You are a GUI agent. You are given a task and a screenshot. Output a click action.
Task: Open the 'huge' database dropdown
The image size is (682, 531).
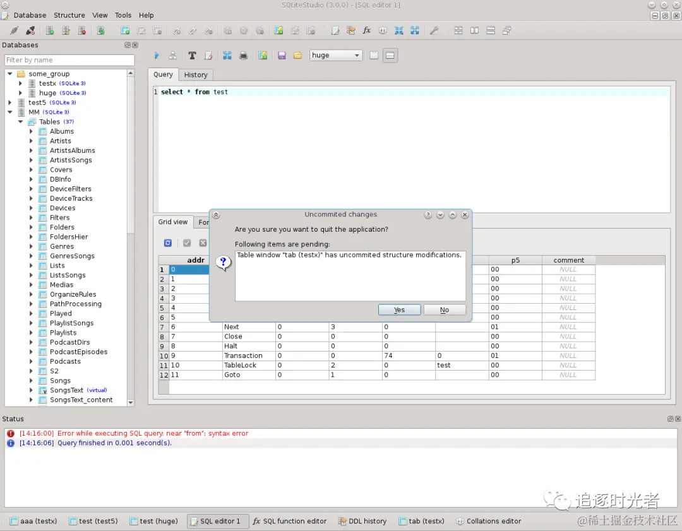[x=336, y=55]
